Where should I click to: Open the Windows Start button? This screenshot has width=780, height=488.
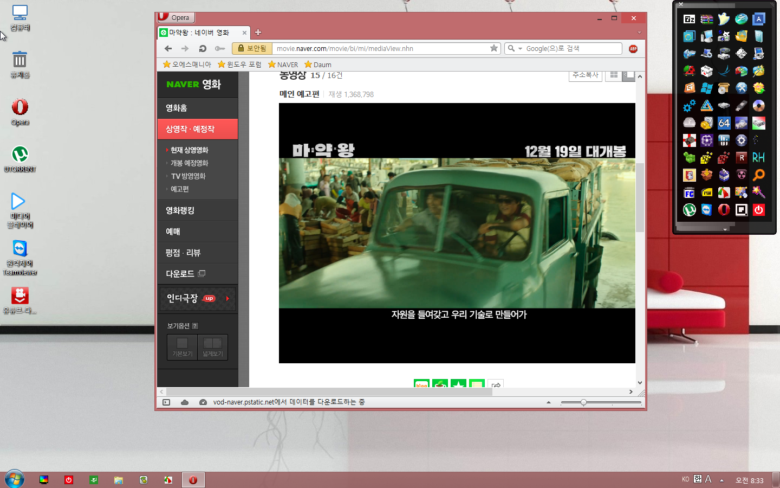coord(14,479)
